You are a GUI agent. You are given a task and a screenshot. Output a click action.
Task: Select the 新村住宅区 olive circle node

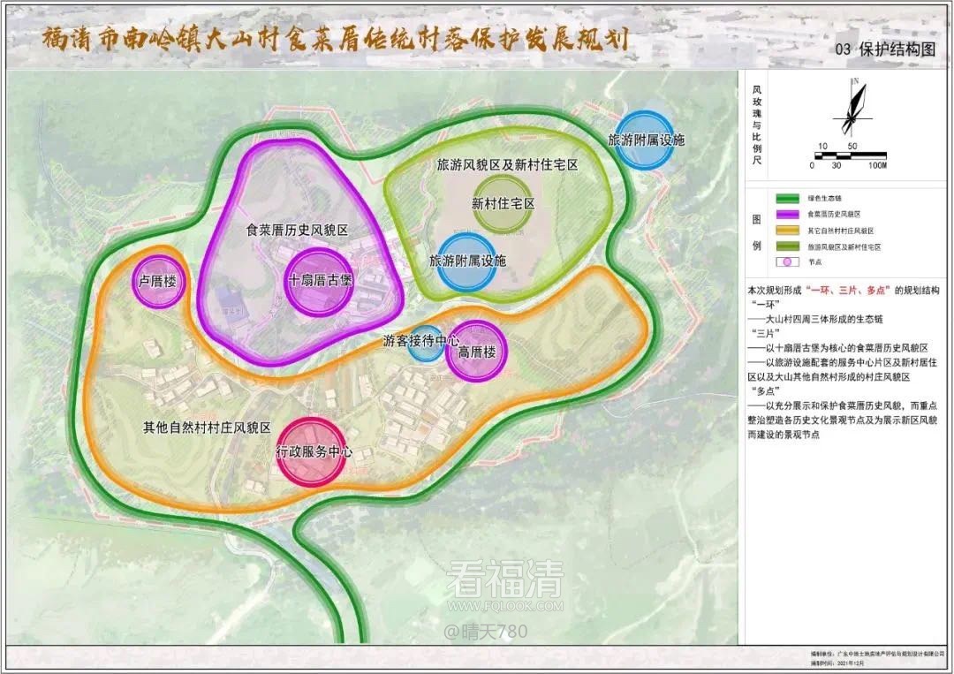tap(503, 204)
